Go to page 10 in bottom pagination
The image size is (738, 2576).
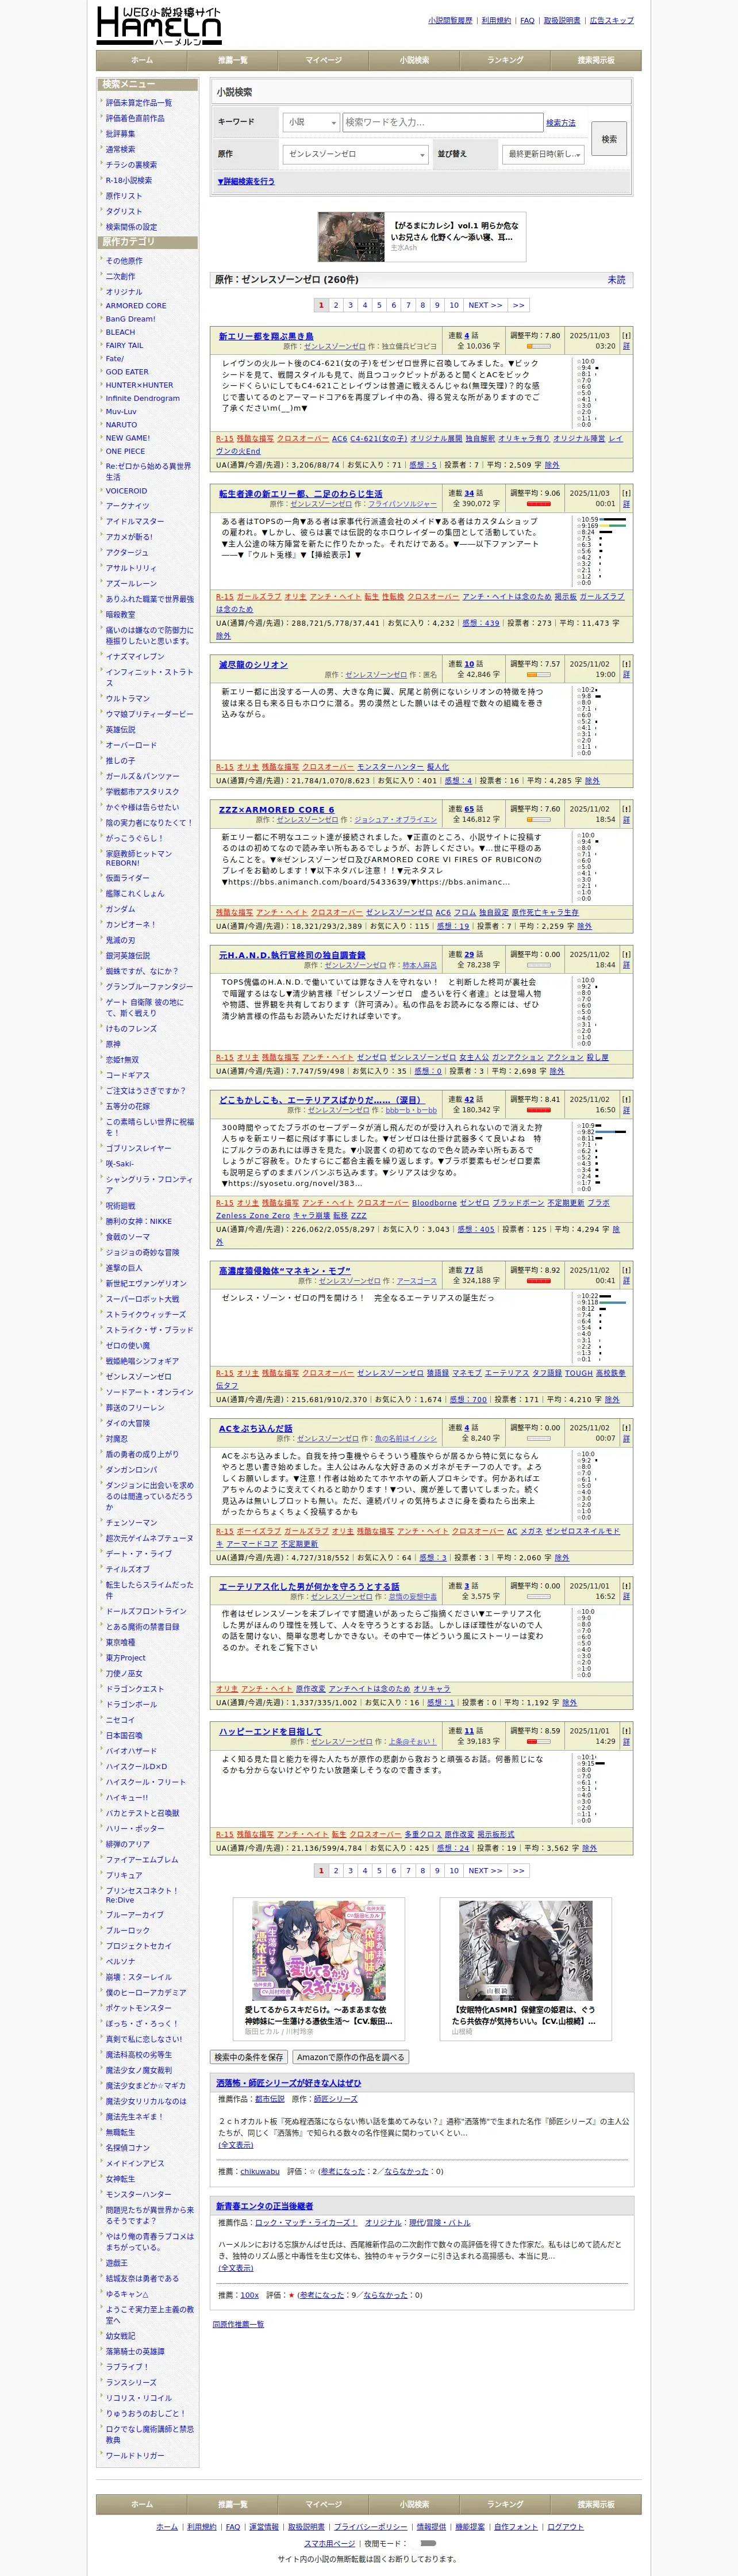click(454, 1870)
